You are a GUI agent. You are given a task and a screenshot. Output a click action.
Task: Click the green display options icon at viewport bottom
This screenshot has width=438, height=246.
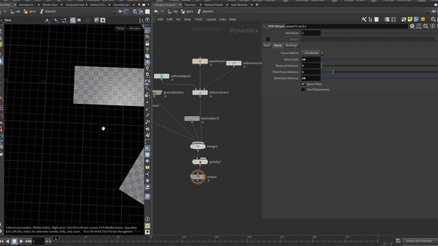pyautogui.click(x=148, y=225)
